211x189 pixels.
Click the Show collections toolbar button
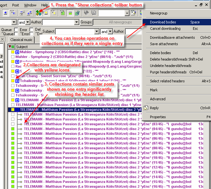tap(39, 13)
